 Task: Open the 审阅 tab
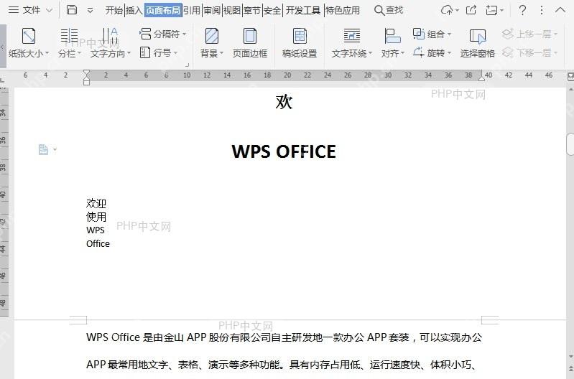pyautogui.click(x=212, y=10)
